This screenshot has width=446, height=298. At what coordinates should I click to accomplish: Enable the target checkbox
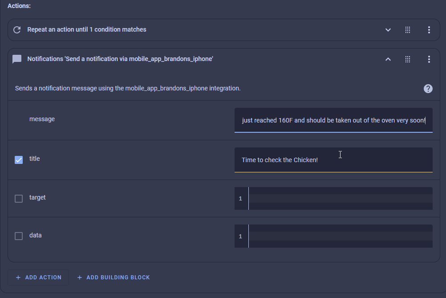point(19,199)
